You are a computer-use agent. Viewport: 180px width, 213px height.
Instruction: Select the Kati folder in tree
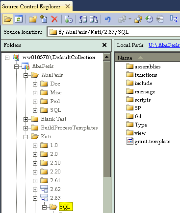(x=46, y=136)
